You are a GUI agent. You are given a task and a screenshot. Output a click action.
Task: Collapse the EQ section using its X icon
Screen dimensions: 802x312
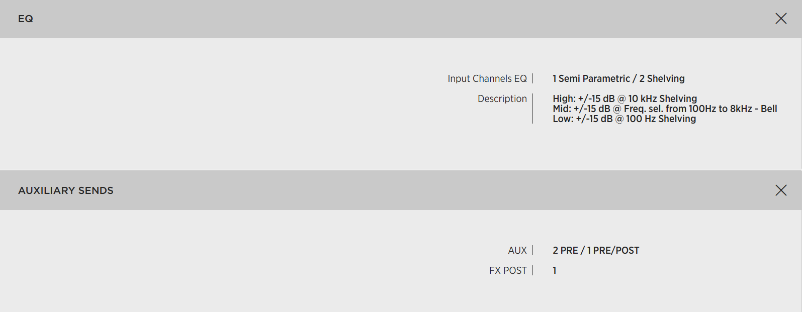[781, 19]
